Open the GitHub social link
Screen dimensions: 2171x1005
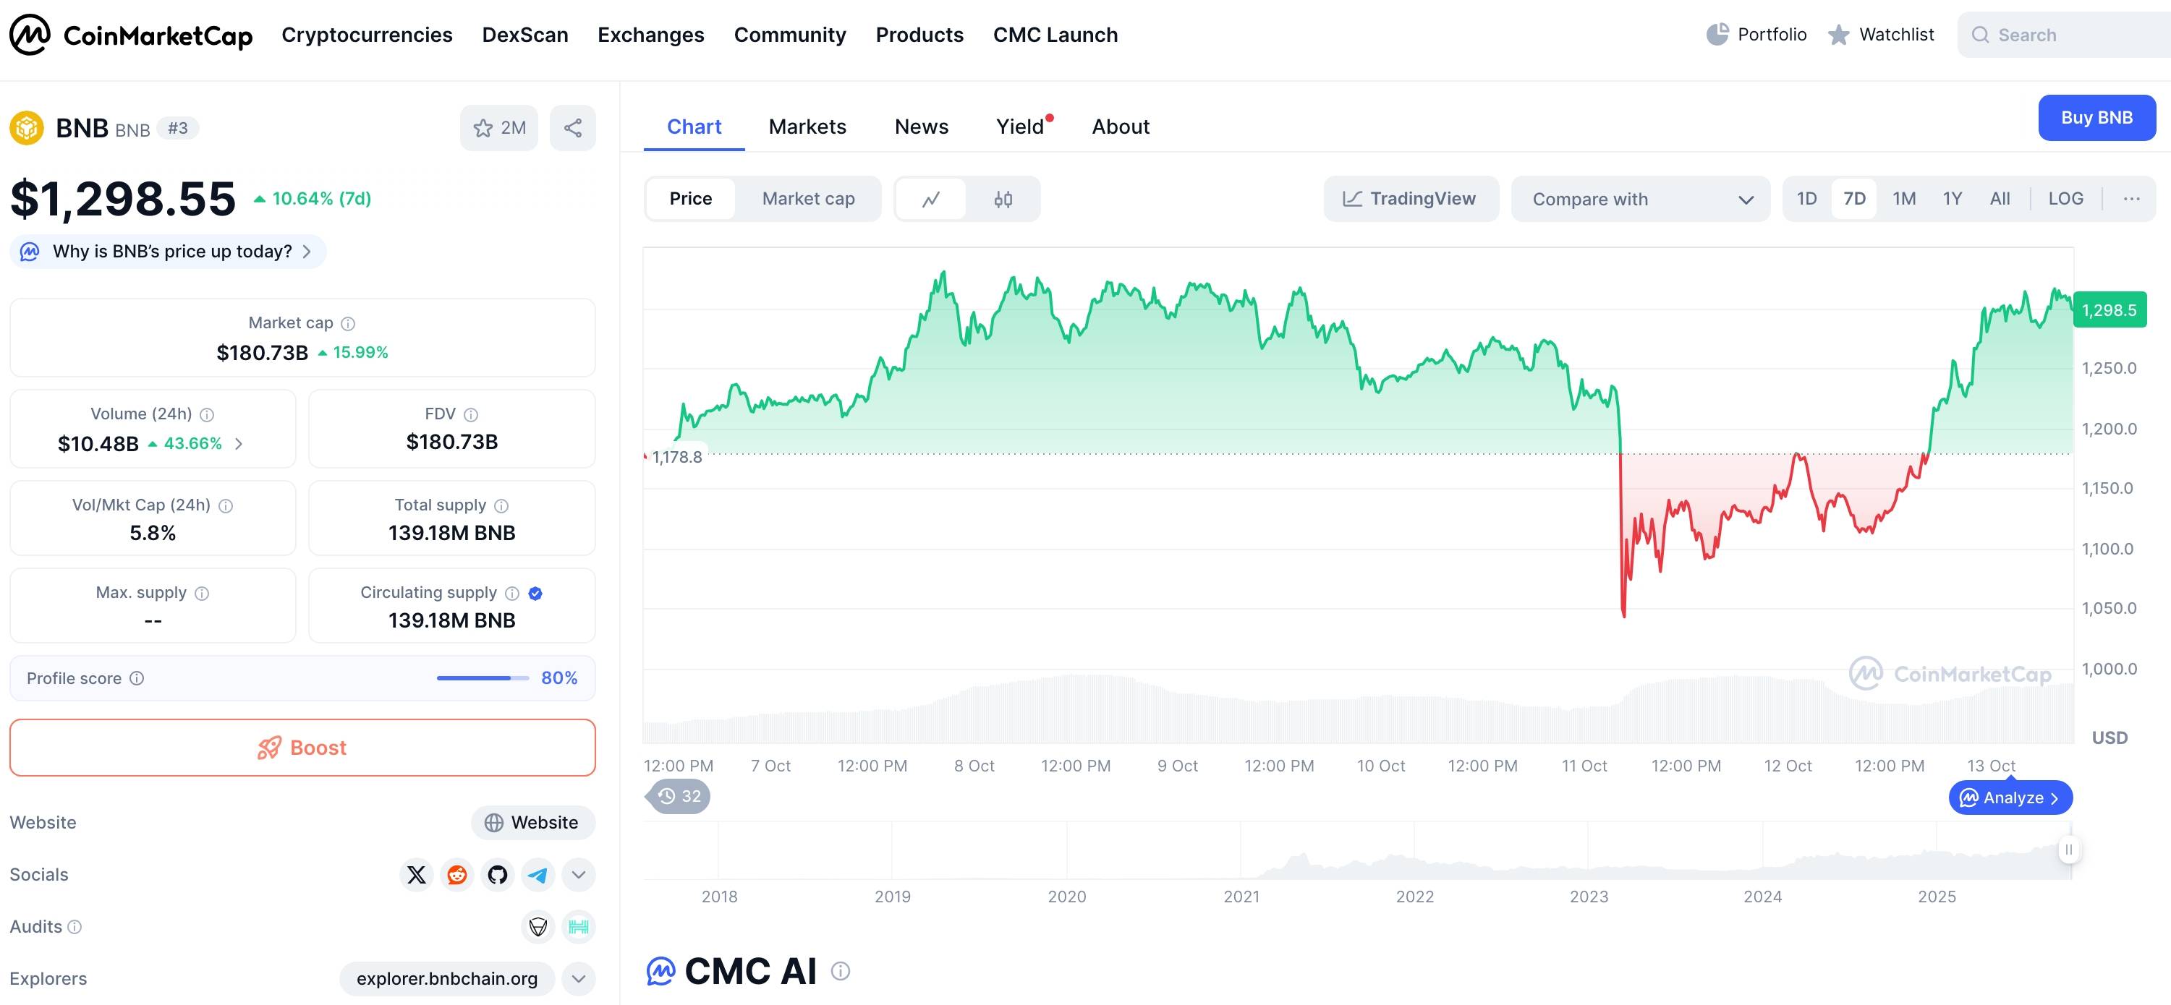click(497, 874)
